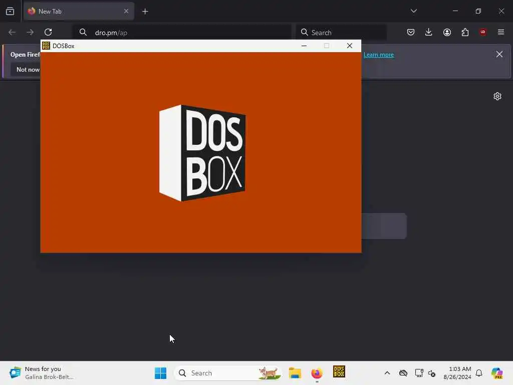Open Firefox View recent browsing icon
Viewport: 513px width, 385px height.
(x=10, y=11)
